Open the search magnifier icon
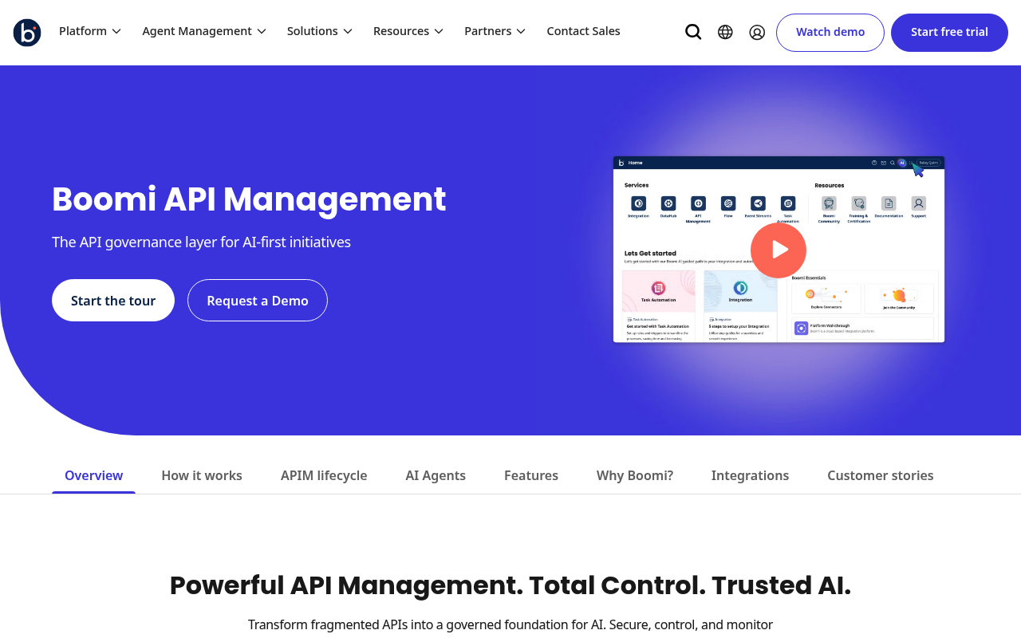Screen dimensions: 1021x638 tap(693, 32)
